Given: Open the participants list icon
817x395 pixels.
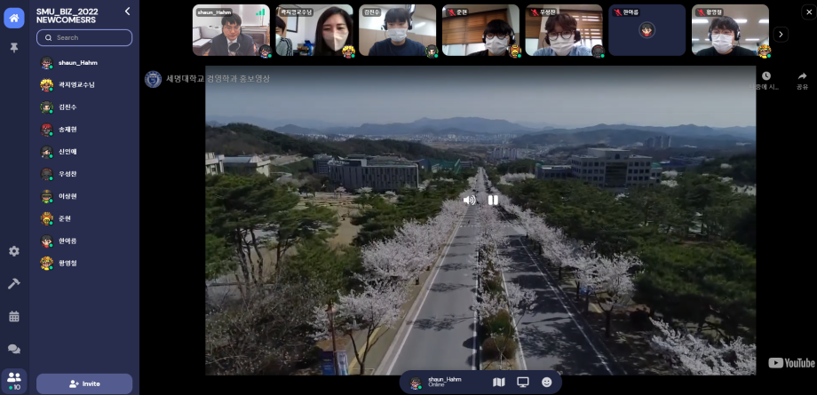Looking at the screenshot, I should click(13, 379).
